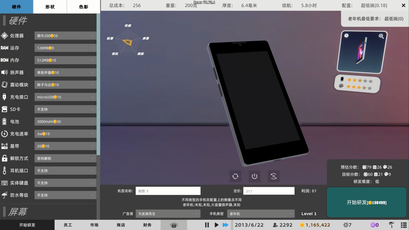Open the 运存 dropdown showing 128MB
This screenshot has height=230, width=409.
click(x=65, y=48)
